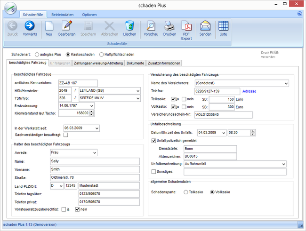Select the autoglas Plus radio button

point(37,55)
